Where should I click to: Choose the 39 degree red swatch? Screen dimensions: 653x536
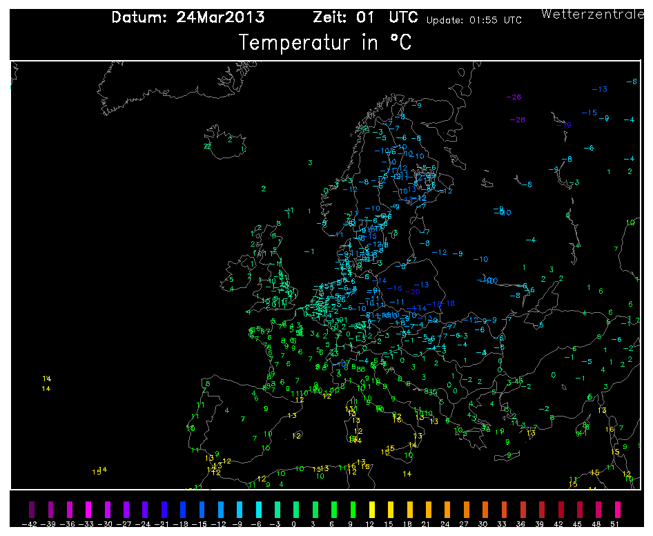(x=542, y=509)
